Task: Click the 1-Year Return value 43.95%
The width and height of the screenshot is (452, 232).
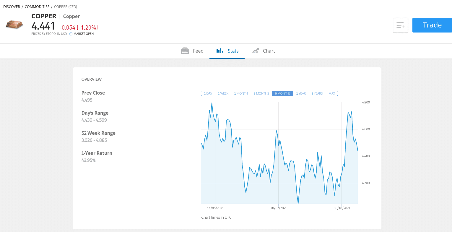Action: (x=89, y=160)
